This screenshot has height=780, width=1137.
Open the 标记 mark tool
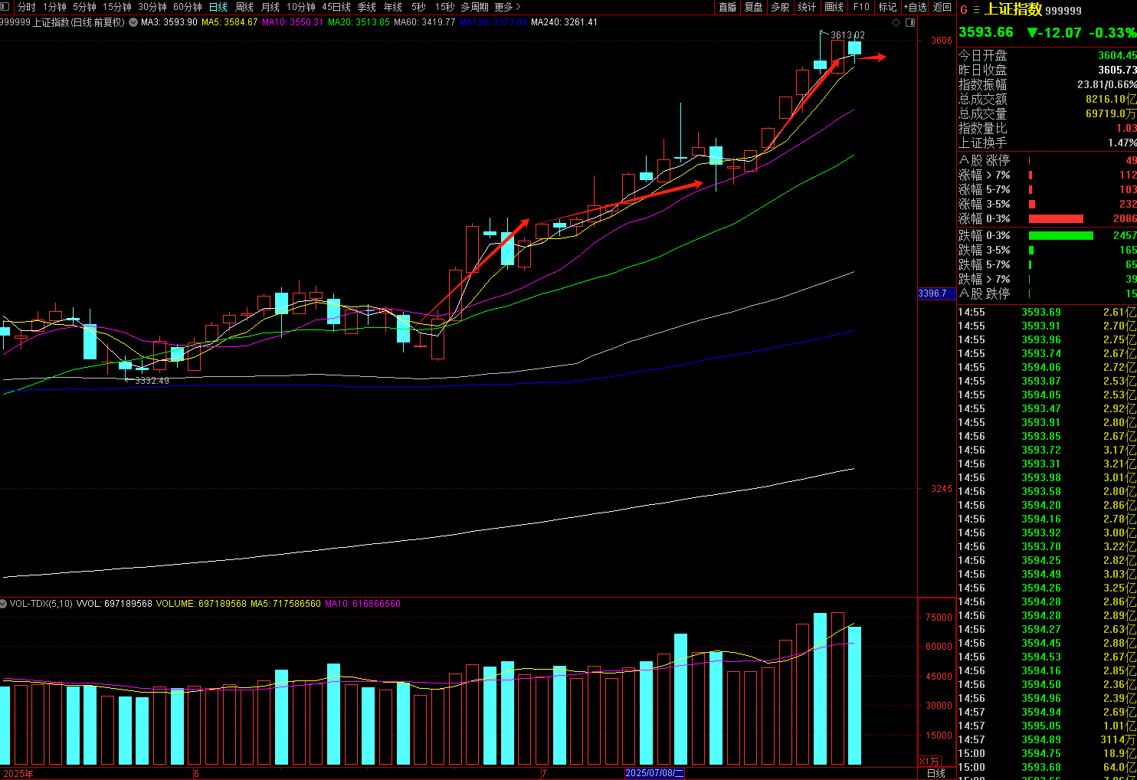(887, 7)
